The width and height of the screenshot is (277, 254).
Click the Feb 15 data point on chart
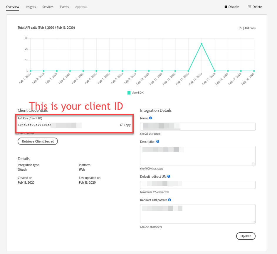point(215,71)
